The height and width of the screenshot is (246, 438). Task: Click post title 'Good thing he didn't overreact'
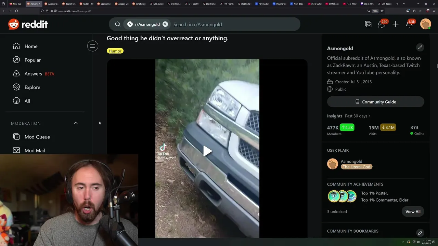[x=168, y=38]
